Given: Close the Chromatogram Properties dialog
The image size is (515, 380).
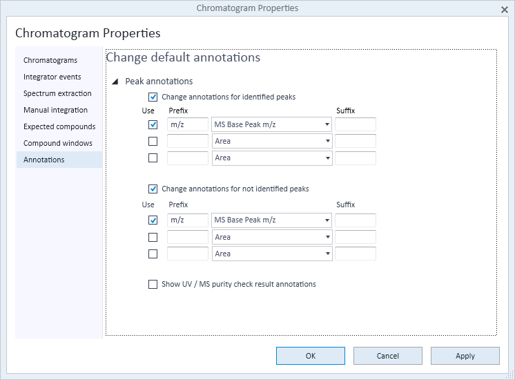Looking at the screenshot, I should pyautogui.click(x=505, y=10).
